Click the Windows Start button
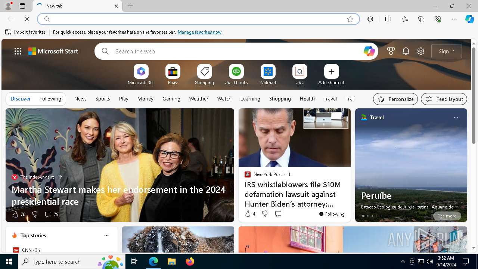 click(x=9, y=262)
